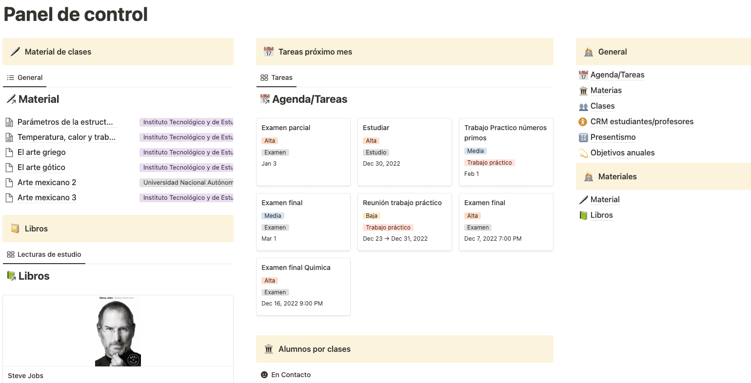The height and width of the screenshot is (383, 751).
Task: Click the building icon next to Materias
Action: (x=583, y=91)
